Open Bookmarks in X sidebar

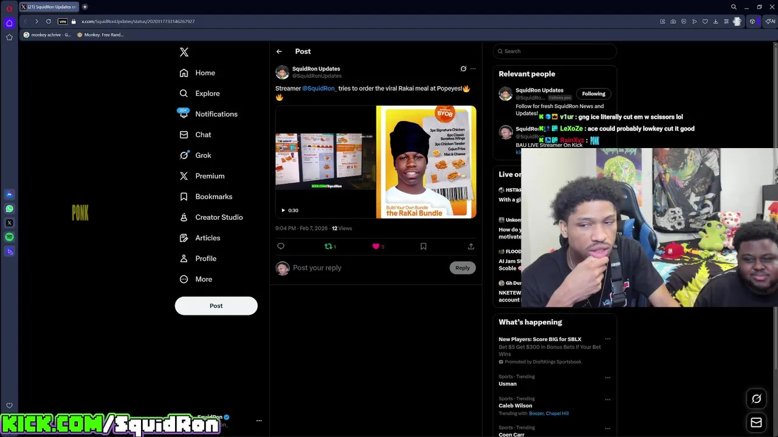coord(206,197)
